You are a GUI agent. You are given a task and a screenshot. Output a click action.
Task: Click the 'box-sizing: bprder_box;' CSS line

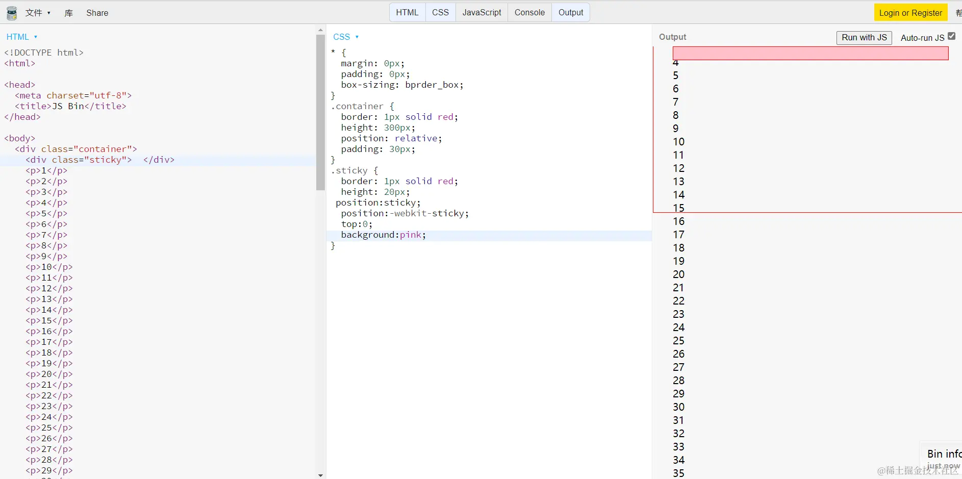pyautogui.click(x=402, y=85)
